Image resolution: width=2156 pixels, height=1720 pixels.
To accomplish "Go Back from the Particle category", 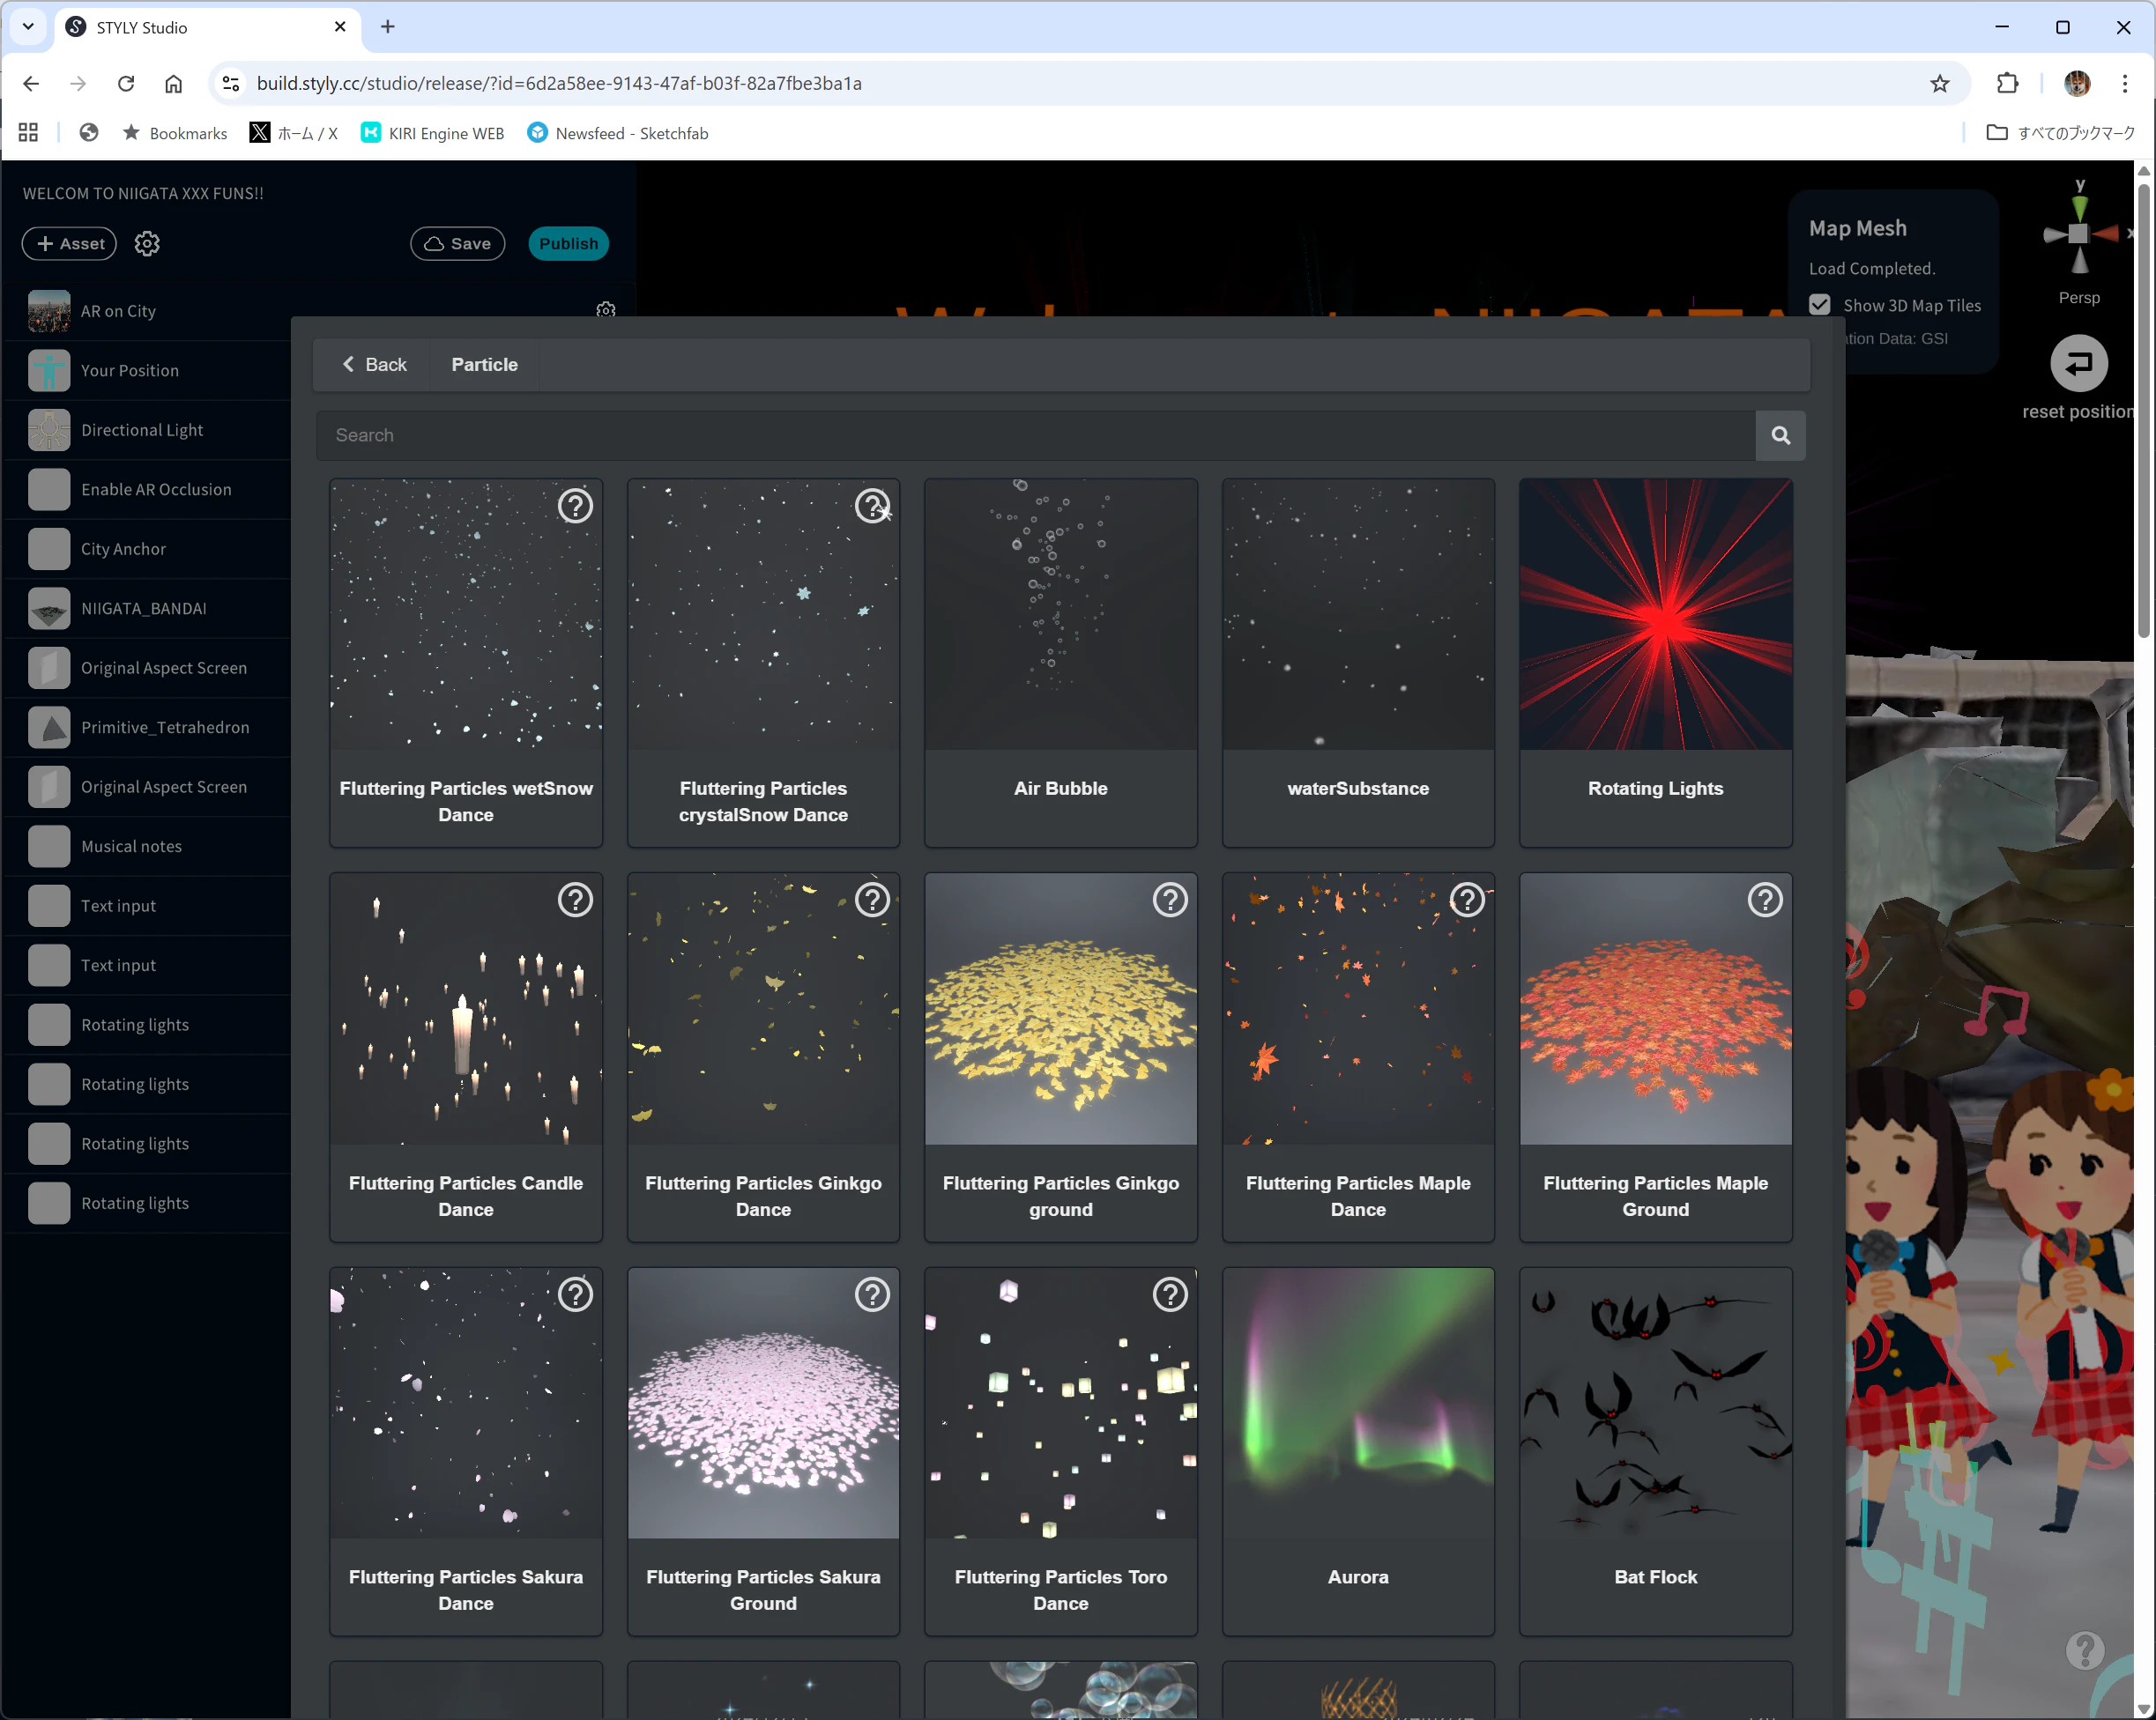I will (374, 365).
